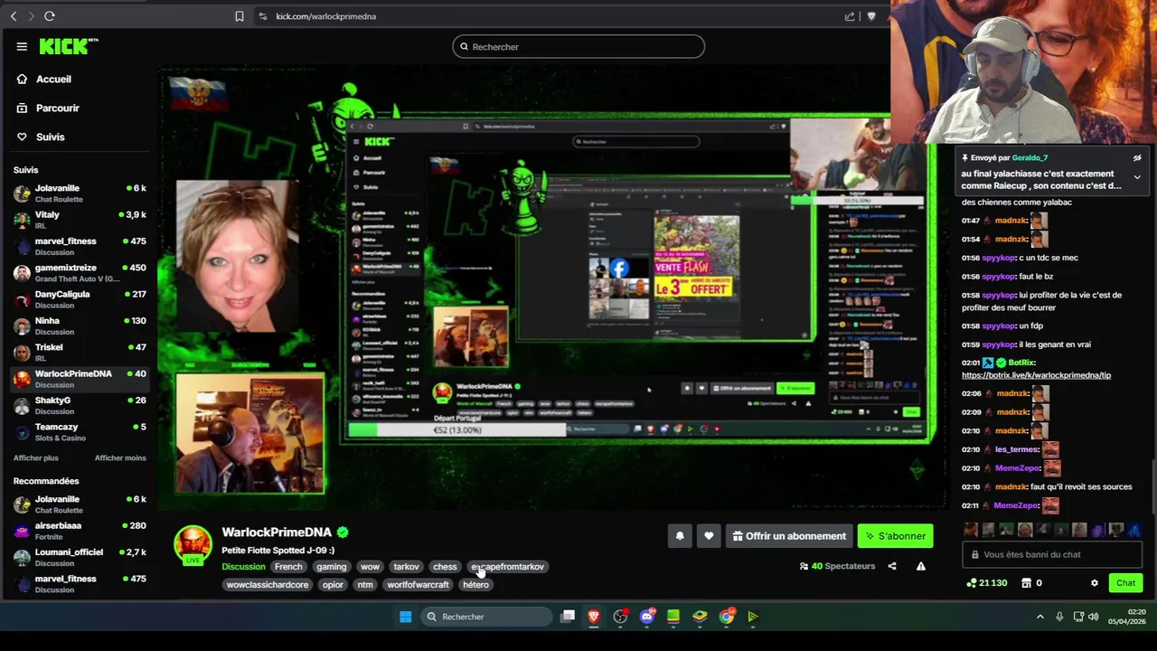Open Discord from the taskbar

pyautogui.click(x=647, y=617)
